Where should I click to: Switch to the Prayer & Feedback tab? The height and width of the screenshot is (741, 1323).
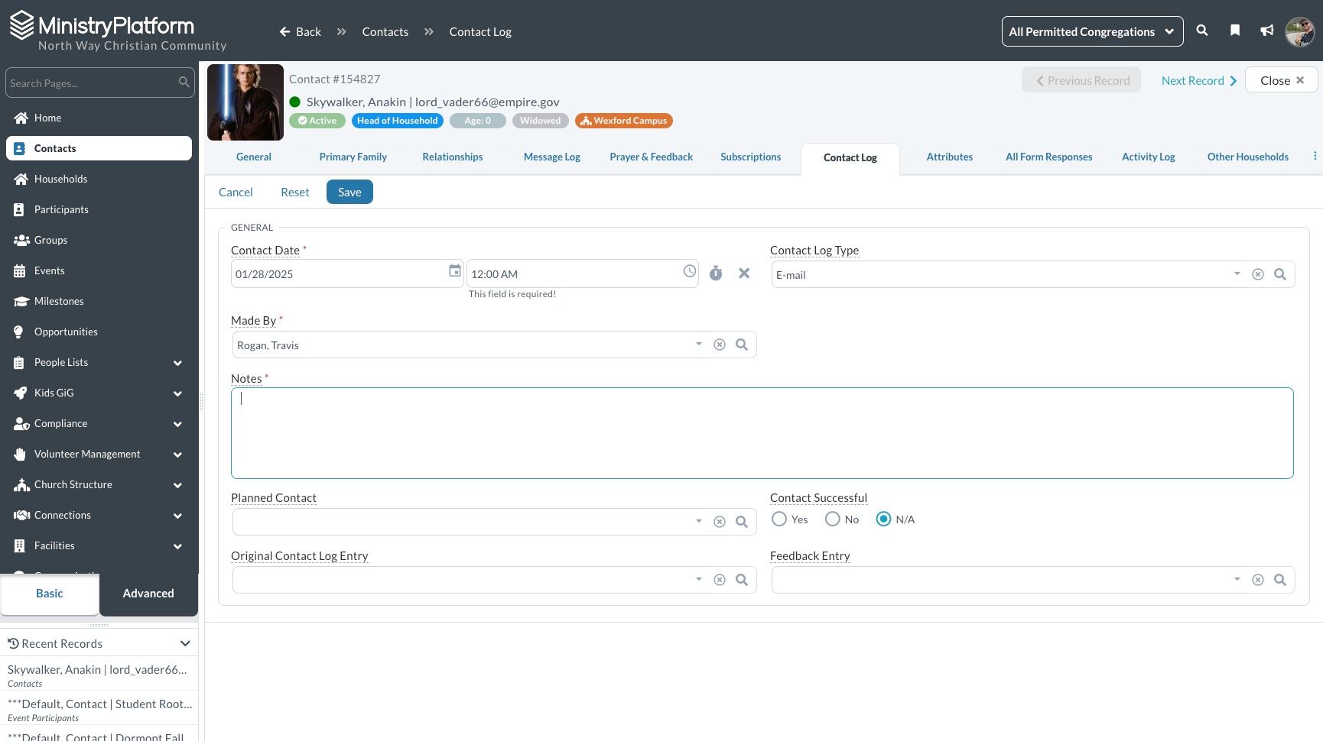pos(651,157)
